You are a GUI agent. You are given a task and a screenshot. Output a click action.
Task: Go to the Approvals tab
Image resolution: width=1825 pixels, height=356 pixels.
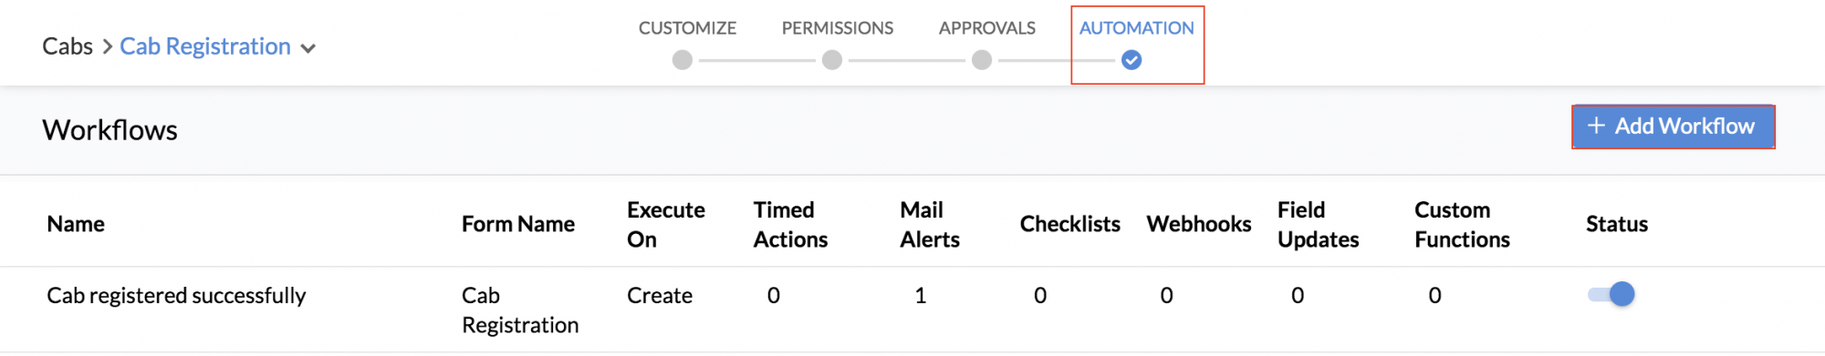tap(986, 28)
